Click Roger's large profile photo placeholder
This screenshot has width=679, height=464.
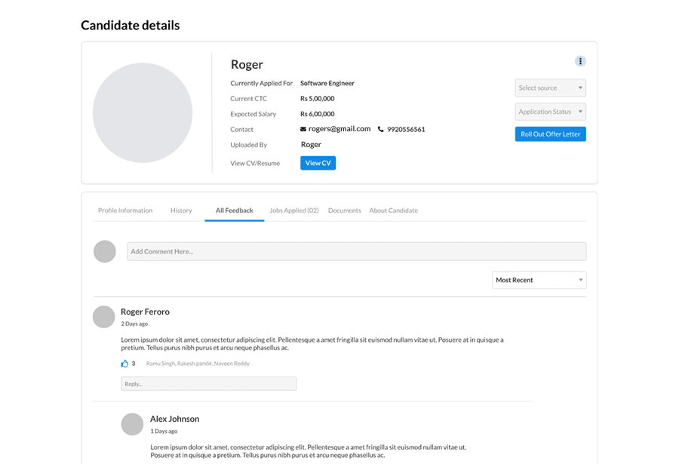pyautogui.click(x=143, y=112)
